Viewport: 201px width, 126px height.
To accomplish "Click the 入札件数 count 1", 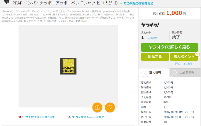I will (142, 37).
